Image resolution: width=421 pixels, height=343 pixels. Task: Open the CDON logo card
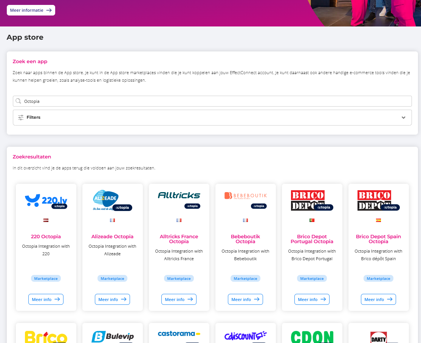[x=312, y=337]
